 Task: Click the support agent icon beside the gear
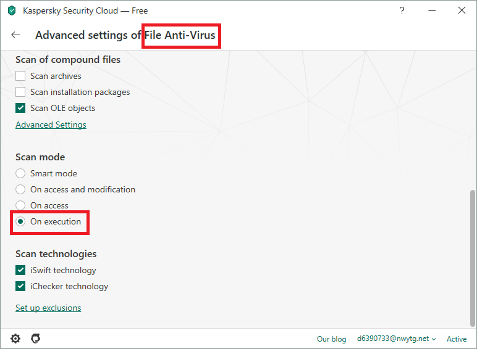click(x=35, y=339)
